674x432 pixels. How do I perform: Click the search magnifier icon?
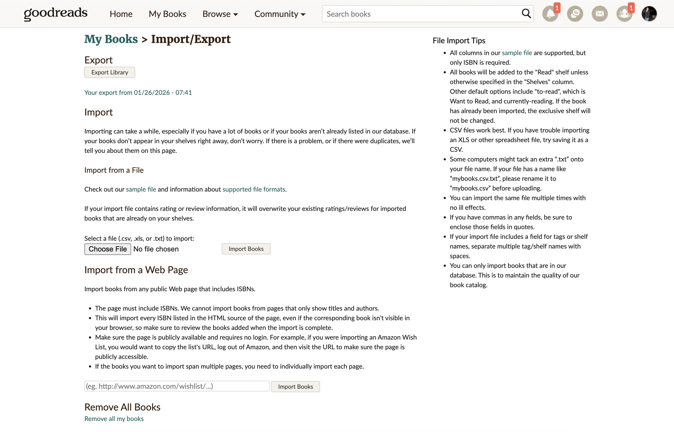pyautogui.click(x=526, y=13)
